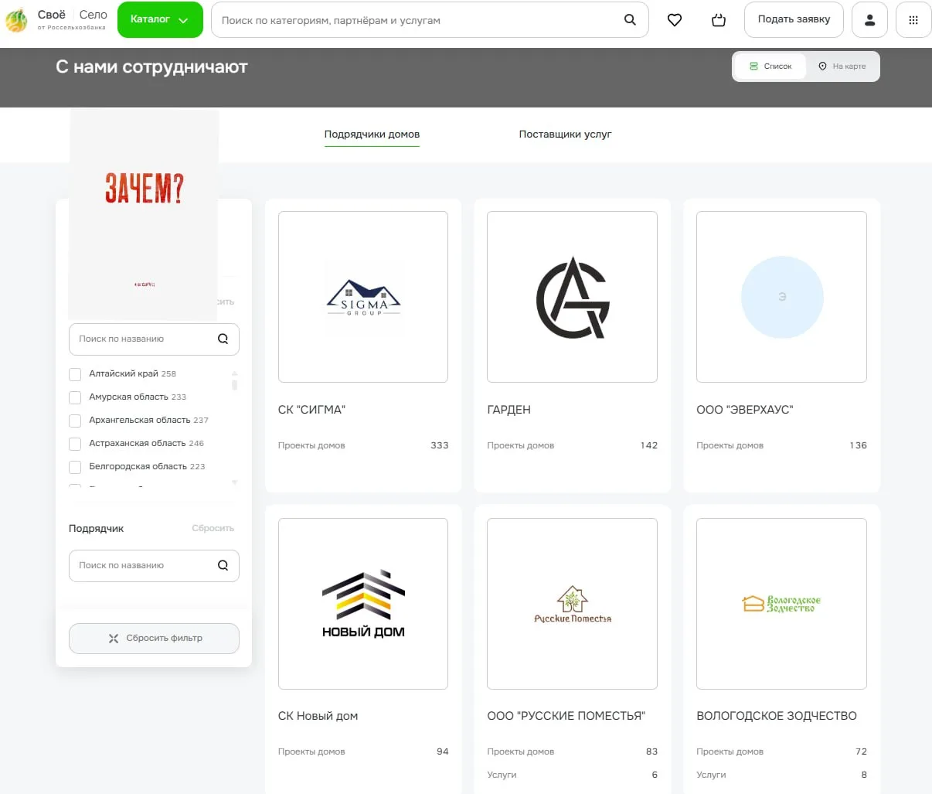Expand the Каталог dropdown
Image resolution: width=932 pixels, height=794 pixels.
pyautogui.click(x=160, y=19)
